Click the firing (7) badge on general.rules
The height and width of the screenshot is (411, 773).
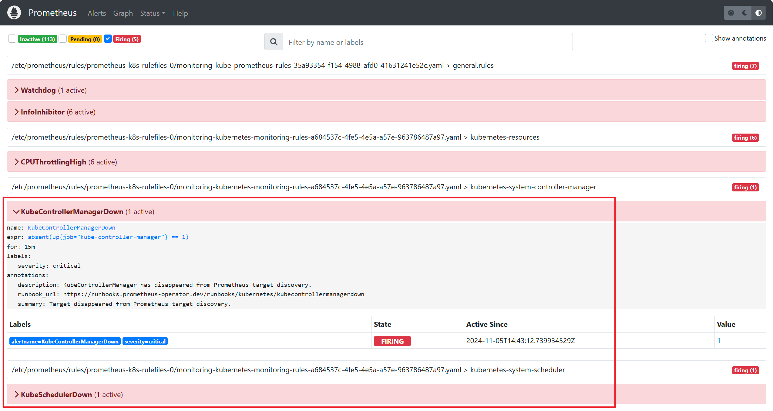click(x=745, y=66)
